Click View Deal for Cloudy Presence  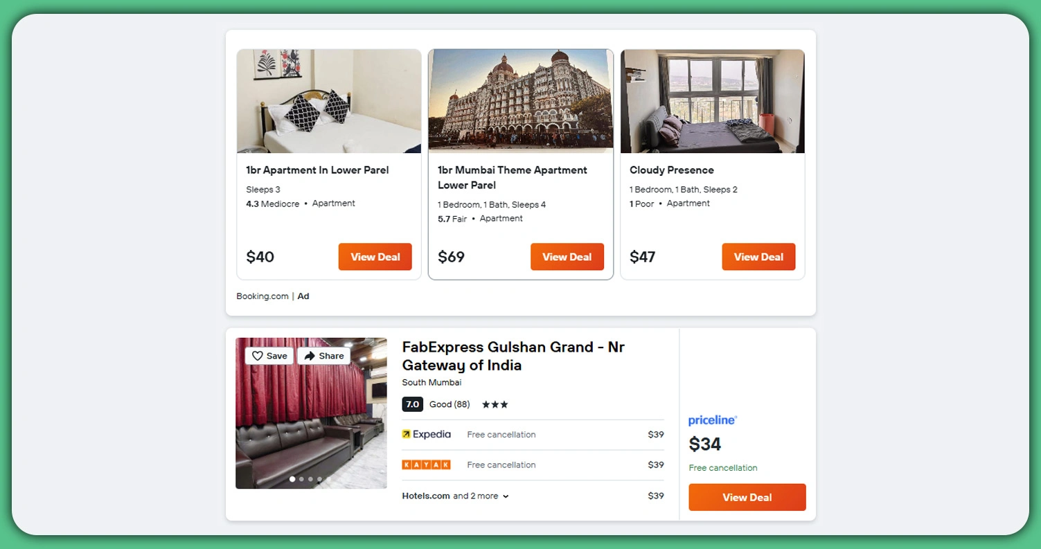click(x=758, y=257)
